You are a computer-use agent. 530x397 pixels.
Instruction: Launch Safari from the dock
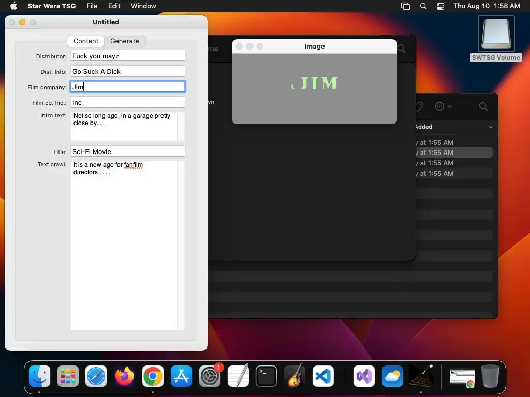tap(96, 376)
